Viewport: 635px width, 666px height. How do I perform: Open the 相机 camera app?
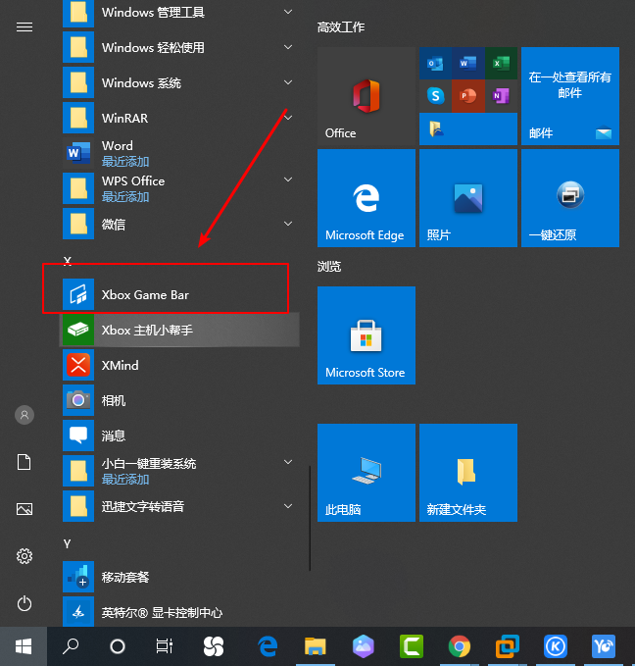179,400
